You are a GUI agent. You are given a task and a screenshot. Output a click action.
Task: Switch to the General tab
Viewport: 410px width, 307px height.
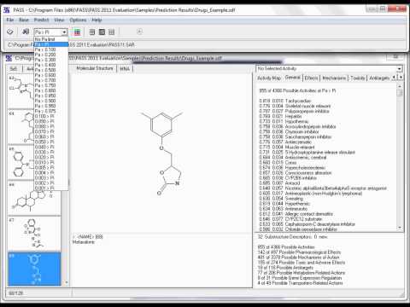(293, 78)
